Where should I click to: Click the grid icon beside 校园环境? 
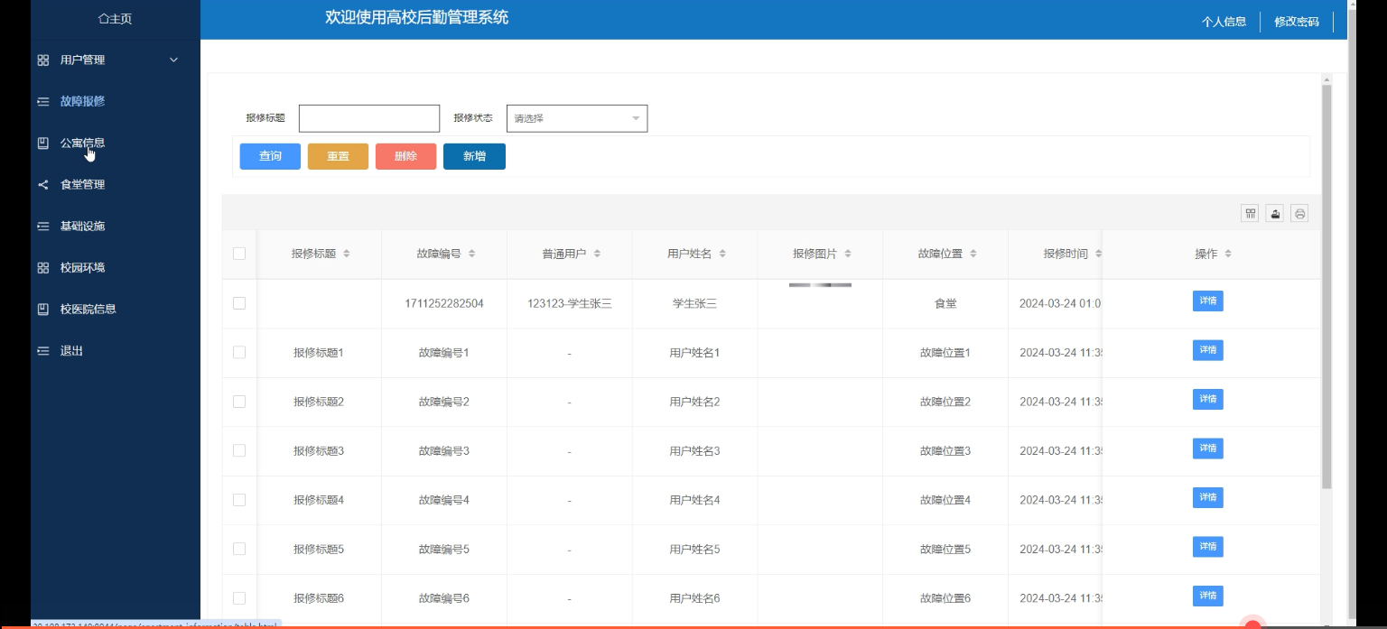42,267
